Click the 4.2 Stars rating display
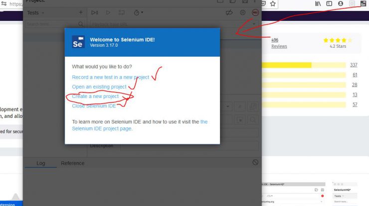 [338, 43]
